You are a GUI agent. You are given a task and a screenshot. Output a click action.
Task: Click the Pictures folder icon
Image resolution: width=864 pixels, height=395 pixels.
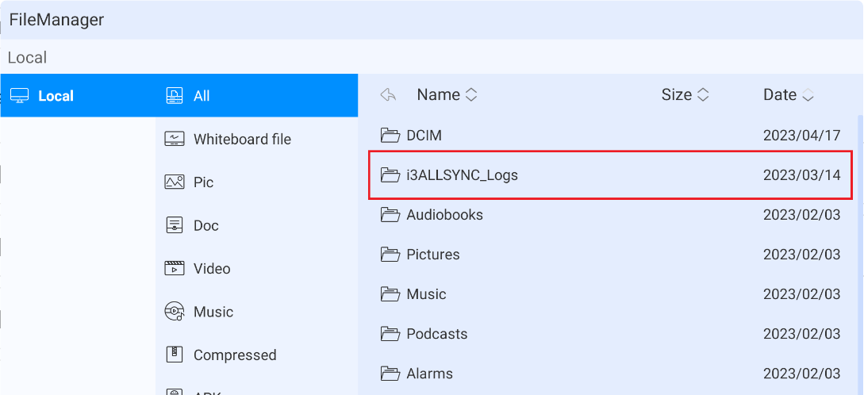click(390, 255)
